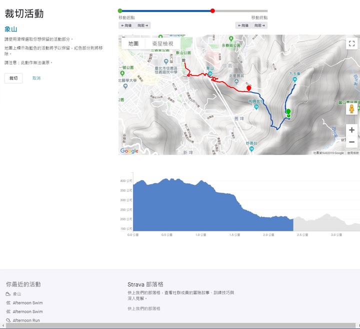Click the 九五峰 peak map pin
360x329 pixels.
click(295, 80)
